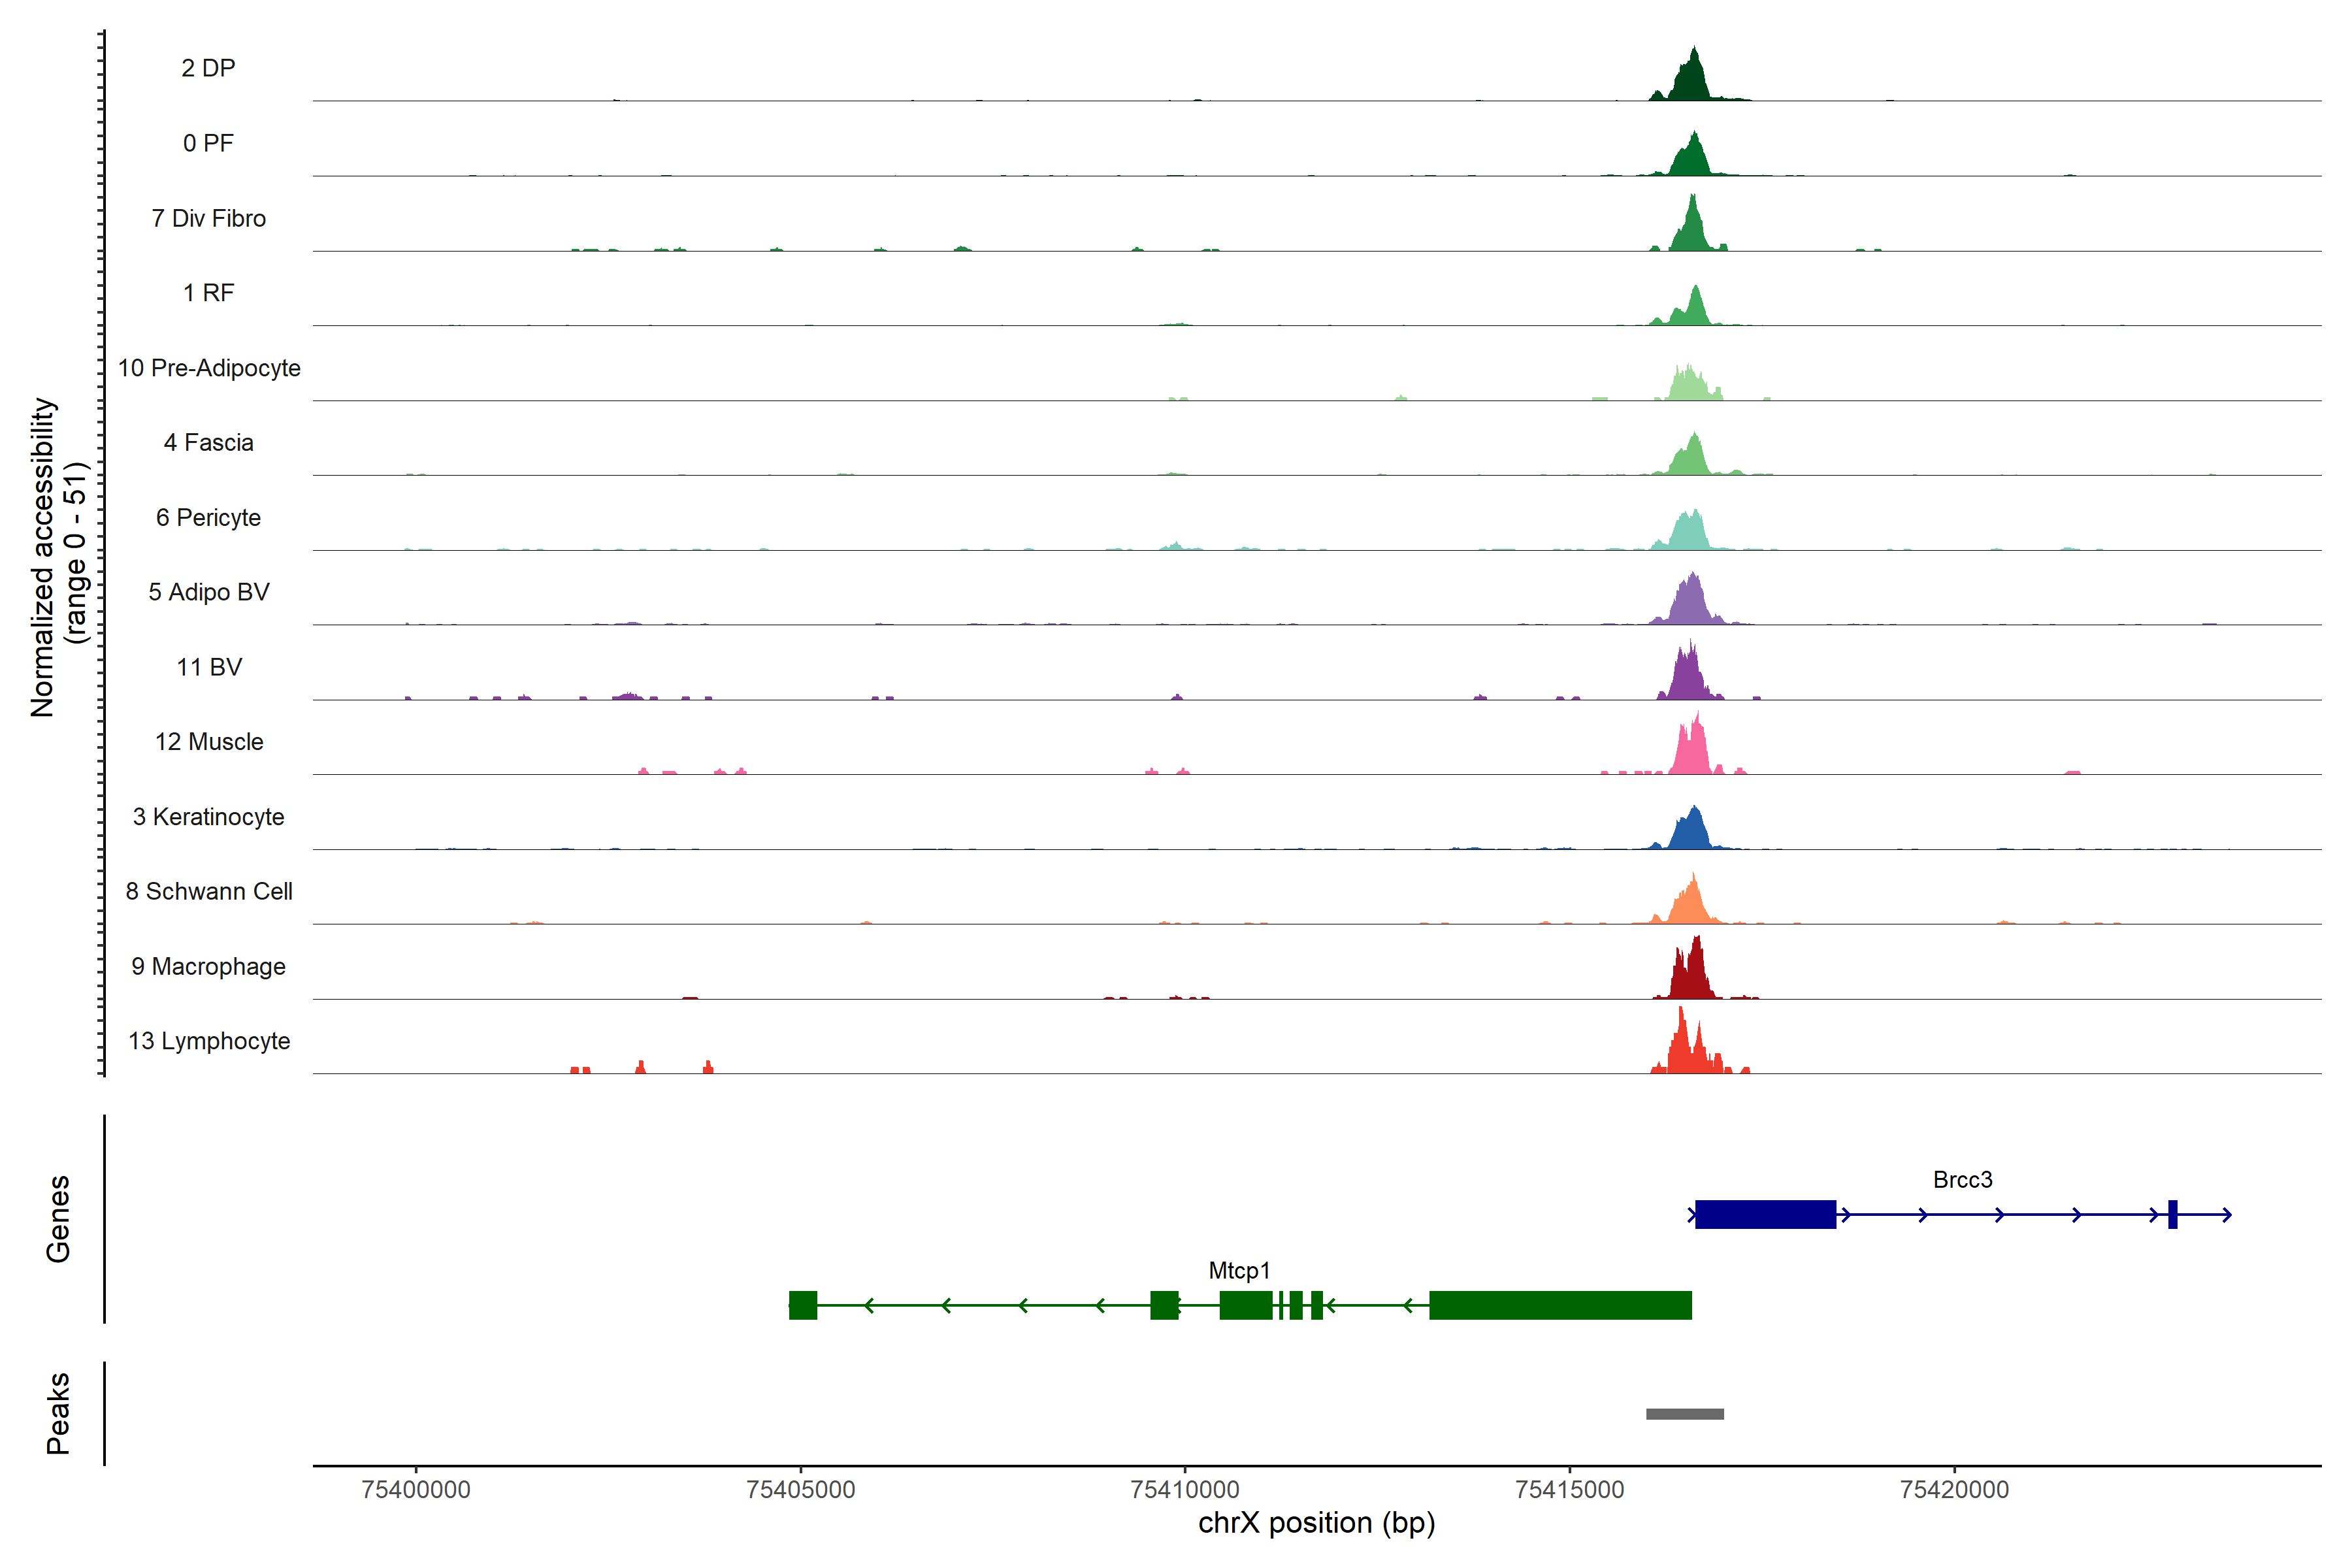
Task: Click the largest green Mtcp1 exon block
Action: (1560, 1305)
